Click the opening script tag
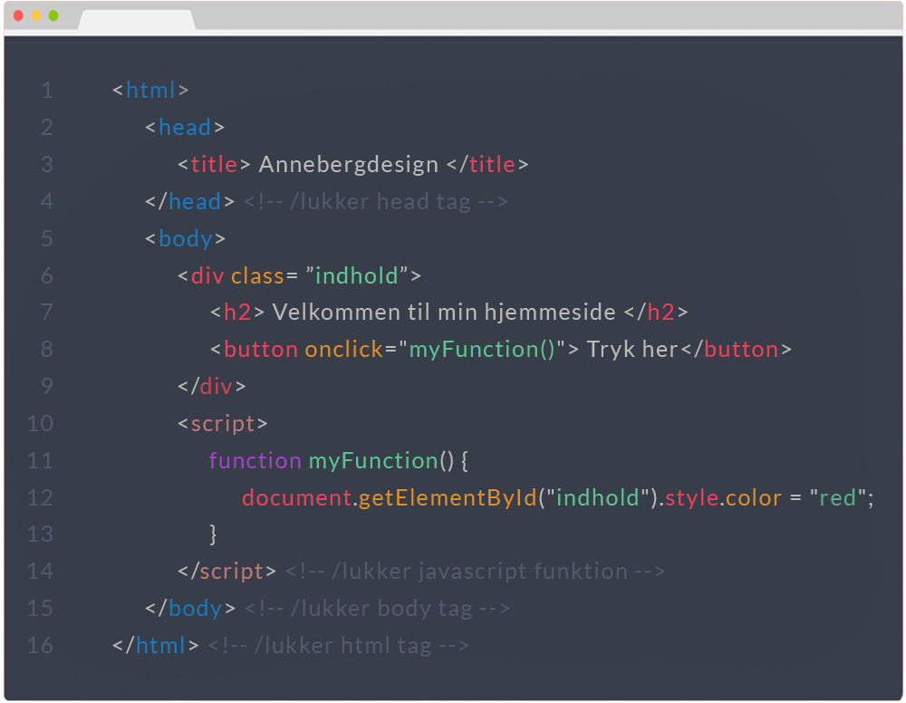906x703 pixels. pyautogui.click(x=223, y=424)
